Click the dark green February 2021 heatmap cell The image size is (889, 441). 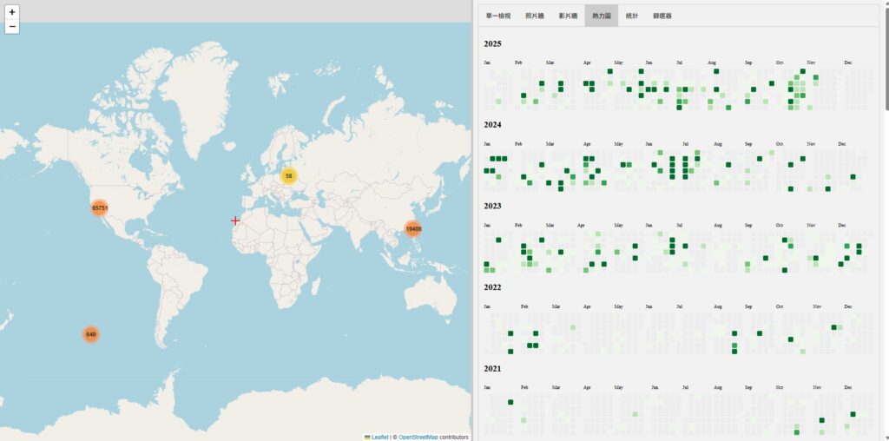click(510, 402)
